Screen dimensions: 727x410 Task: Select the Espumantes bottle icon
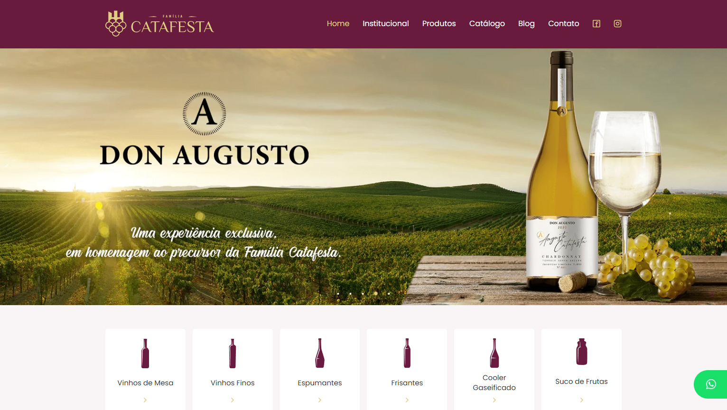tap(320, 353)
